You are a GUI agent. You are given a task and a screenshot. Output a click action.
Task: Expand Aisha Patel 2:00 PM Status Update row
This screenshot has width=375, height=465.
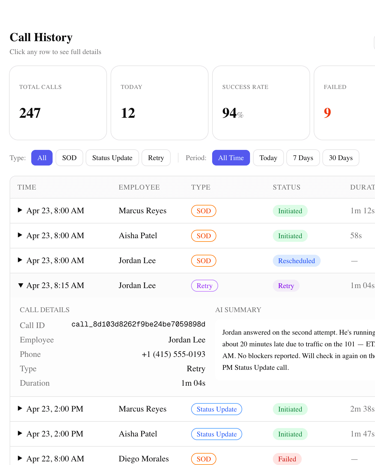click(20, 433)
